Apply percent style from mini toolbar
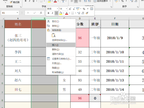This screenshot has height=108, width=144. (84, 9)
